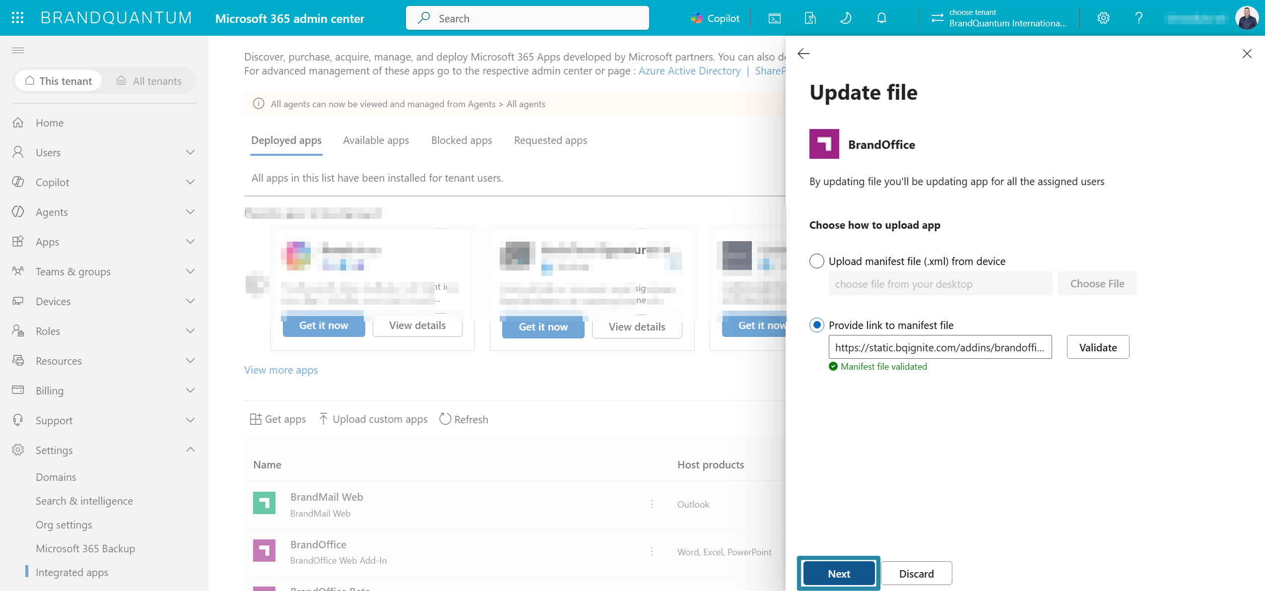Click the header Search box
Image resolution: width=1265 pixels, height=591 pixels.
pyautogui.click(x=527, y=18)
